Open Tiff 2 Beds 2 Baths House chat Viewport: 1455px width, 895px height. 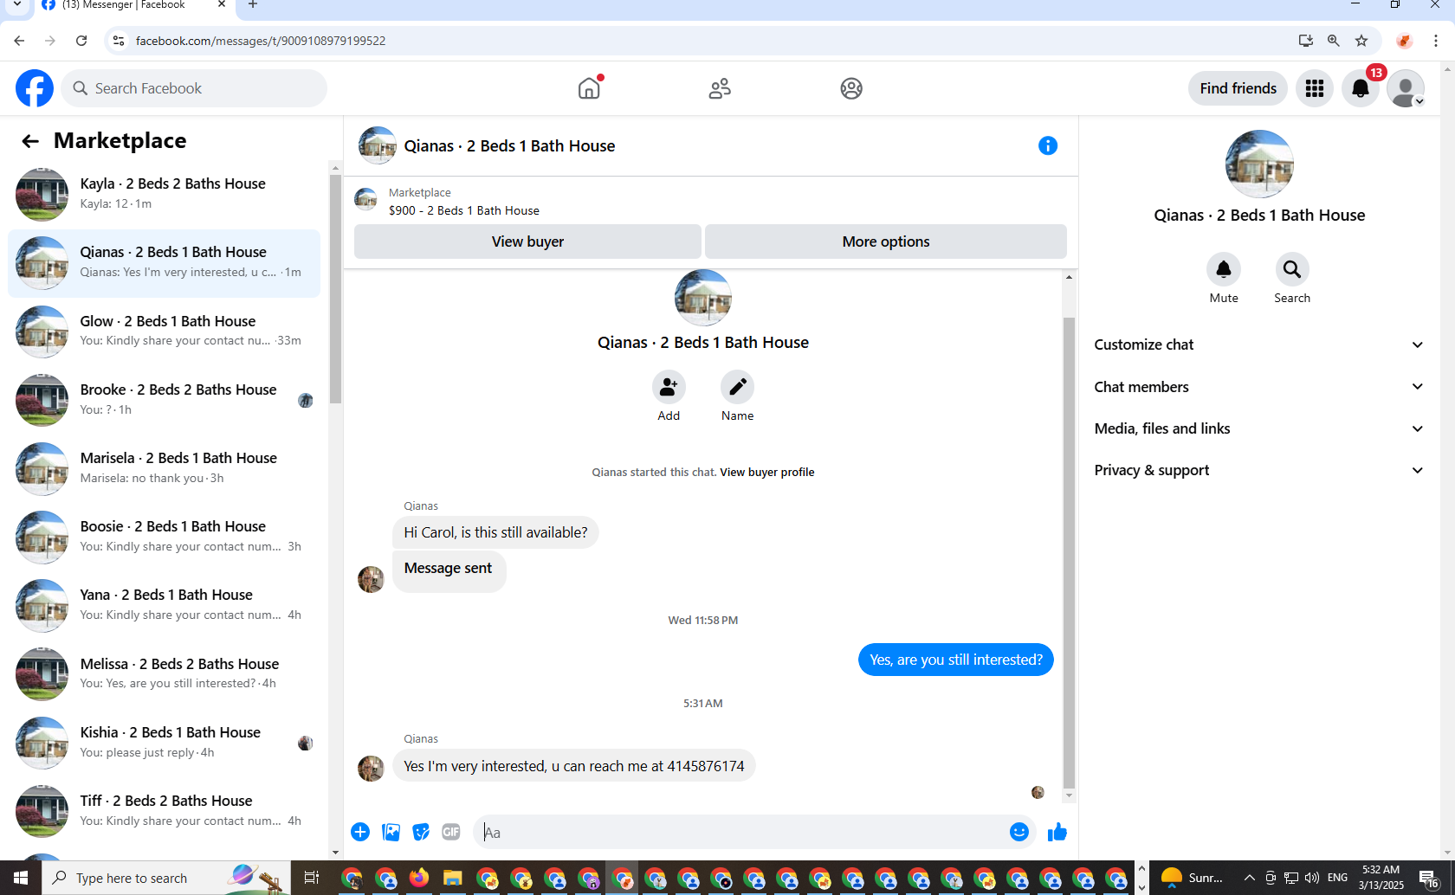tap(165, 811)
